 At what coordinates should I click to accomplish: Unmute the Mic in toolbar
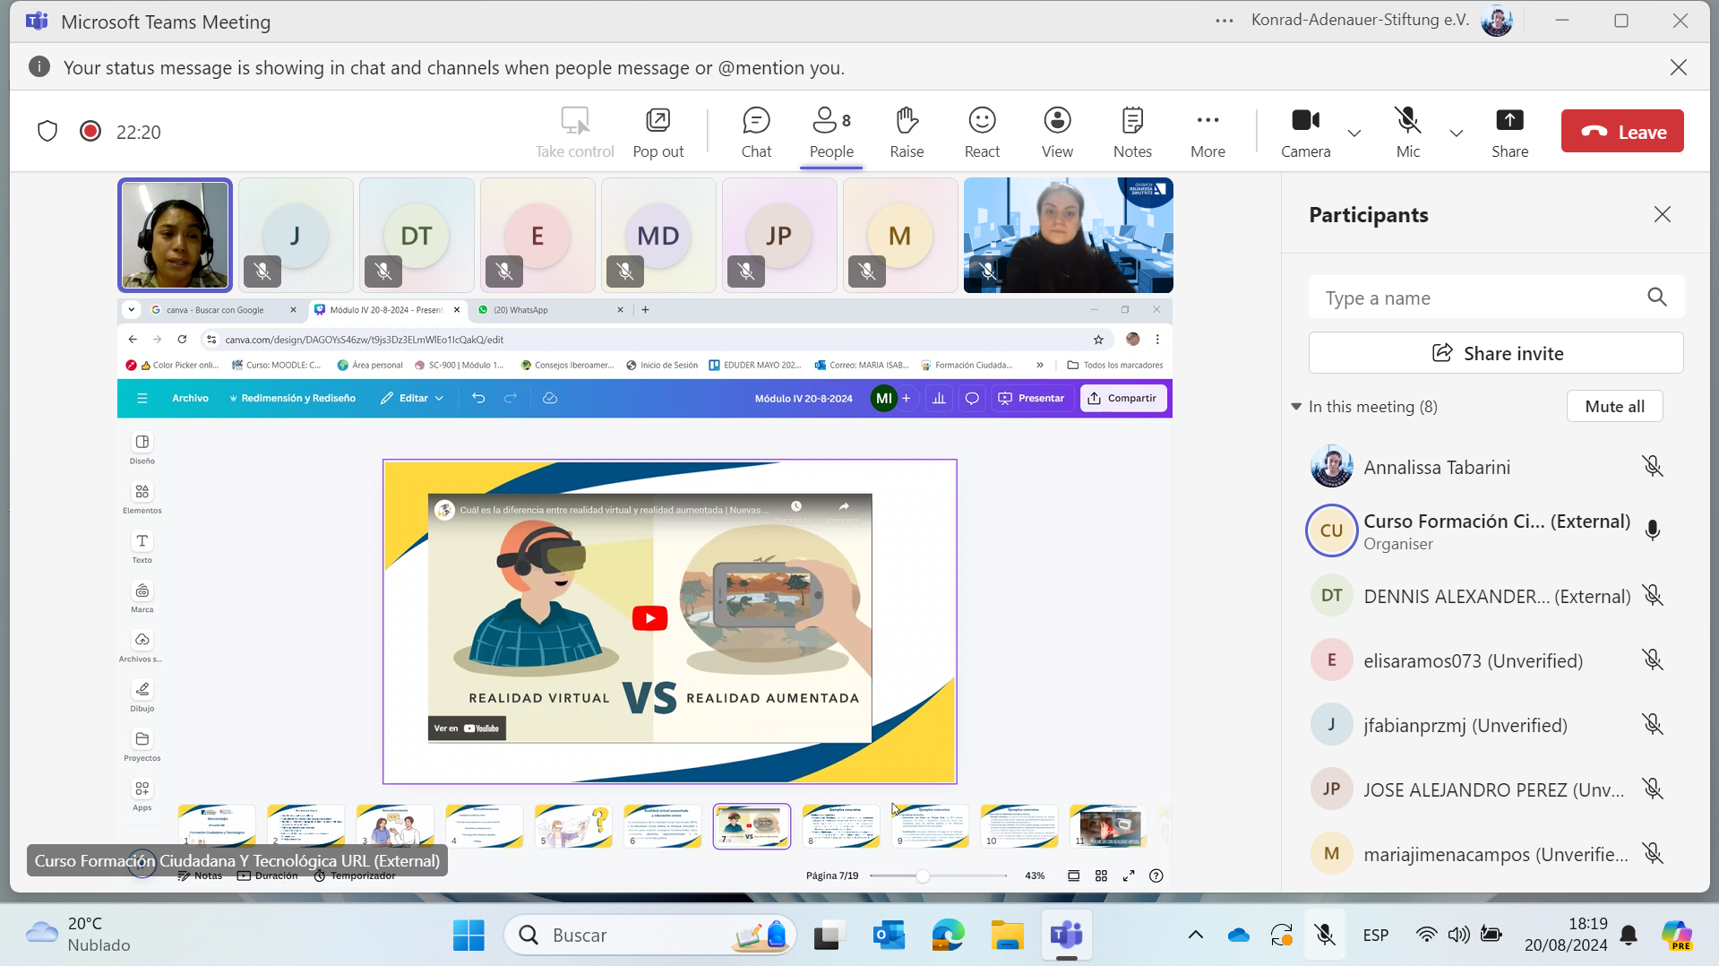(x=1407, y=131)
